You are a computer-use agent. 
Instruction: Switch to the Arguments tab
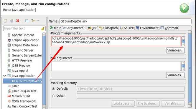click(x=73, y=28)
